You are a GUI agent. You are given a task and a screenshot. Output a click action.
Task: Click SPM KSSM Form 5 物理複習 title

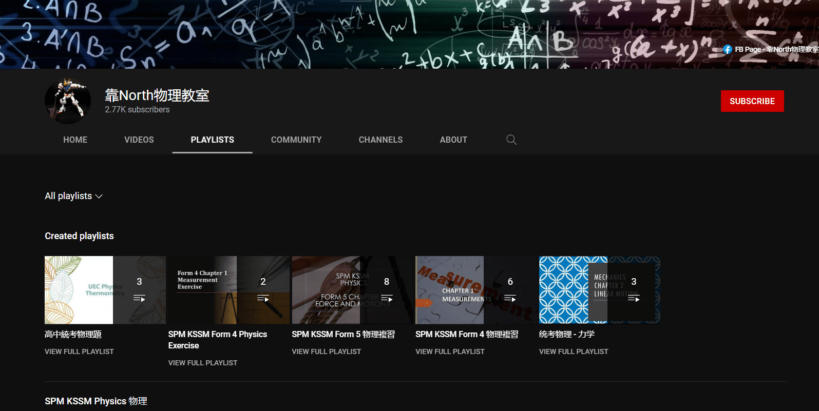344,334
